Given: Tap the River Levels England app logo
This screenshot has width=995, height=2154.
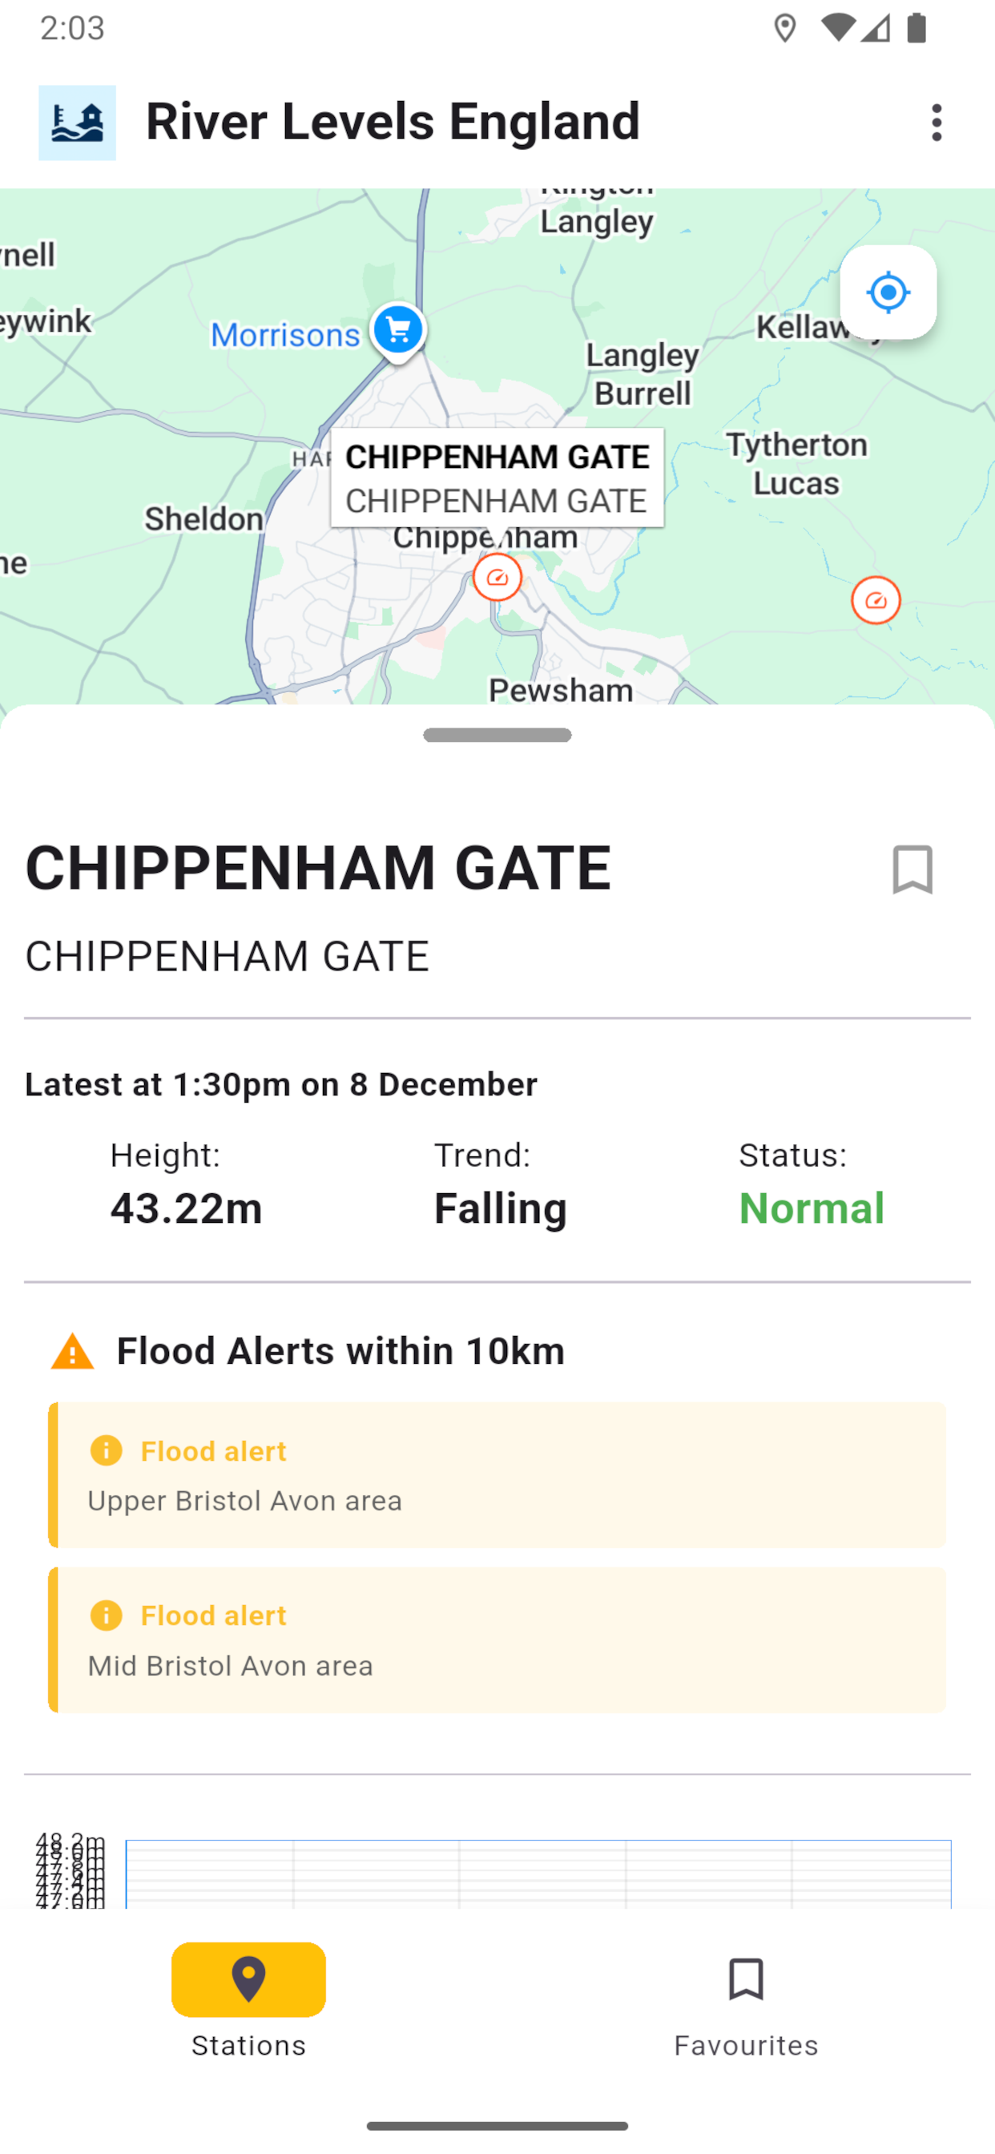Looking at the screenshot, I should point(77,123).
